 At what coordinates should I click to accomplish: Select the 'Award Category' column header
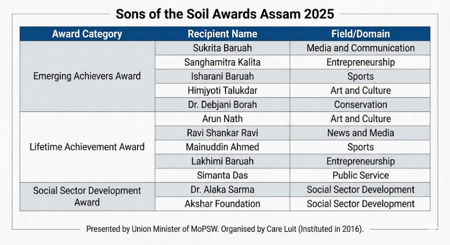coord(87,34)
